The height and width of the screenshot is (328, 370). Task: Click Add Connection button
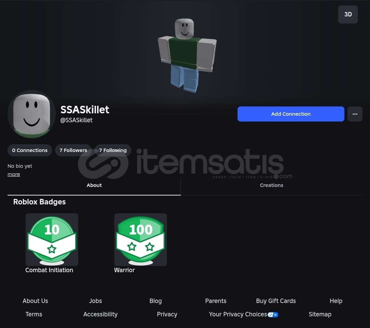pos(291,114)
